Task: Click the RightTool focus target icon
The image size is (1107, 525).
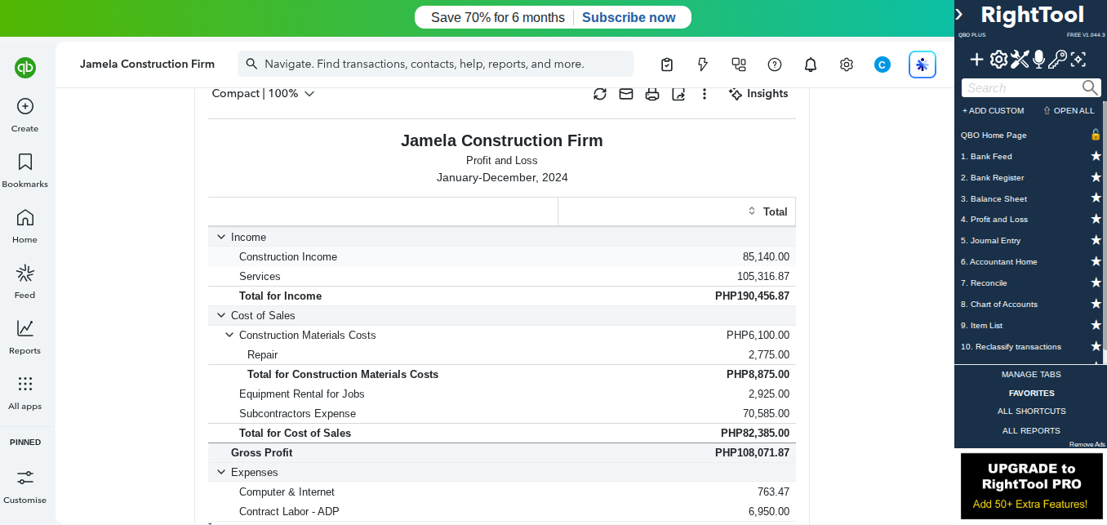Action: click(x=1078, y=59)
